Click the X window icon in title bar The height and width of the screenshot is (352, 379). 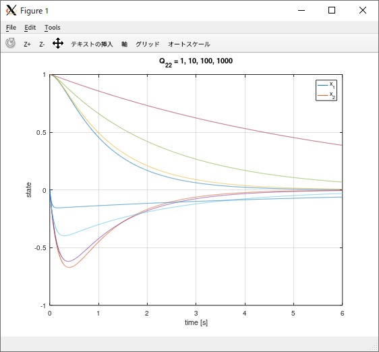(x=11, y=10)
